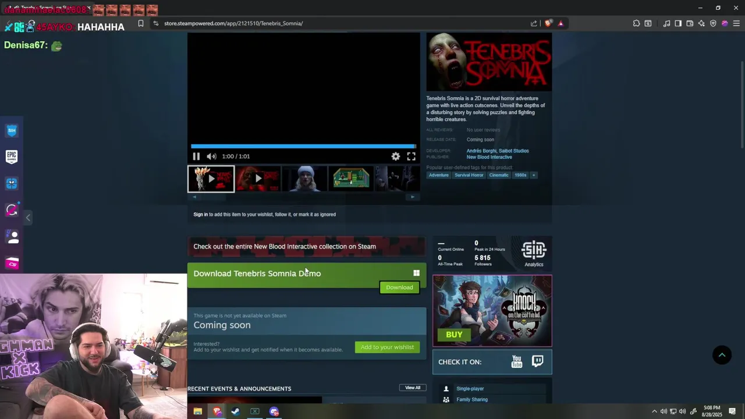The height and width of the screenshot is (419, 745).
Task: Click Add to your wishlist button
Action: pos(387,347)
